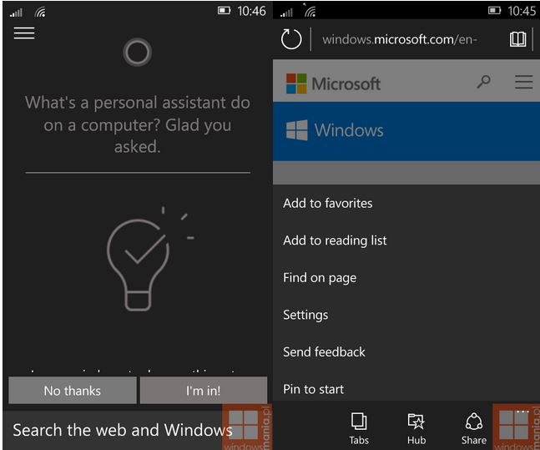Open Tabs in browser bar
The image size is (540, 450).
coord(359,427)
